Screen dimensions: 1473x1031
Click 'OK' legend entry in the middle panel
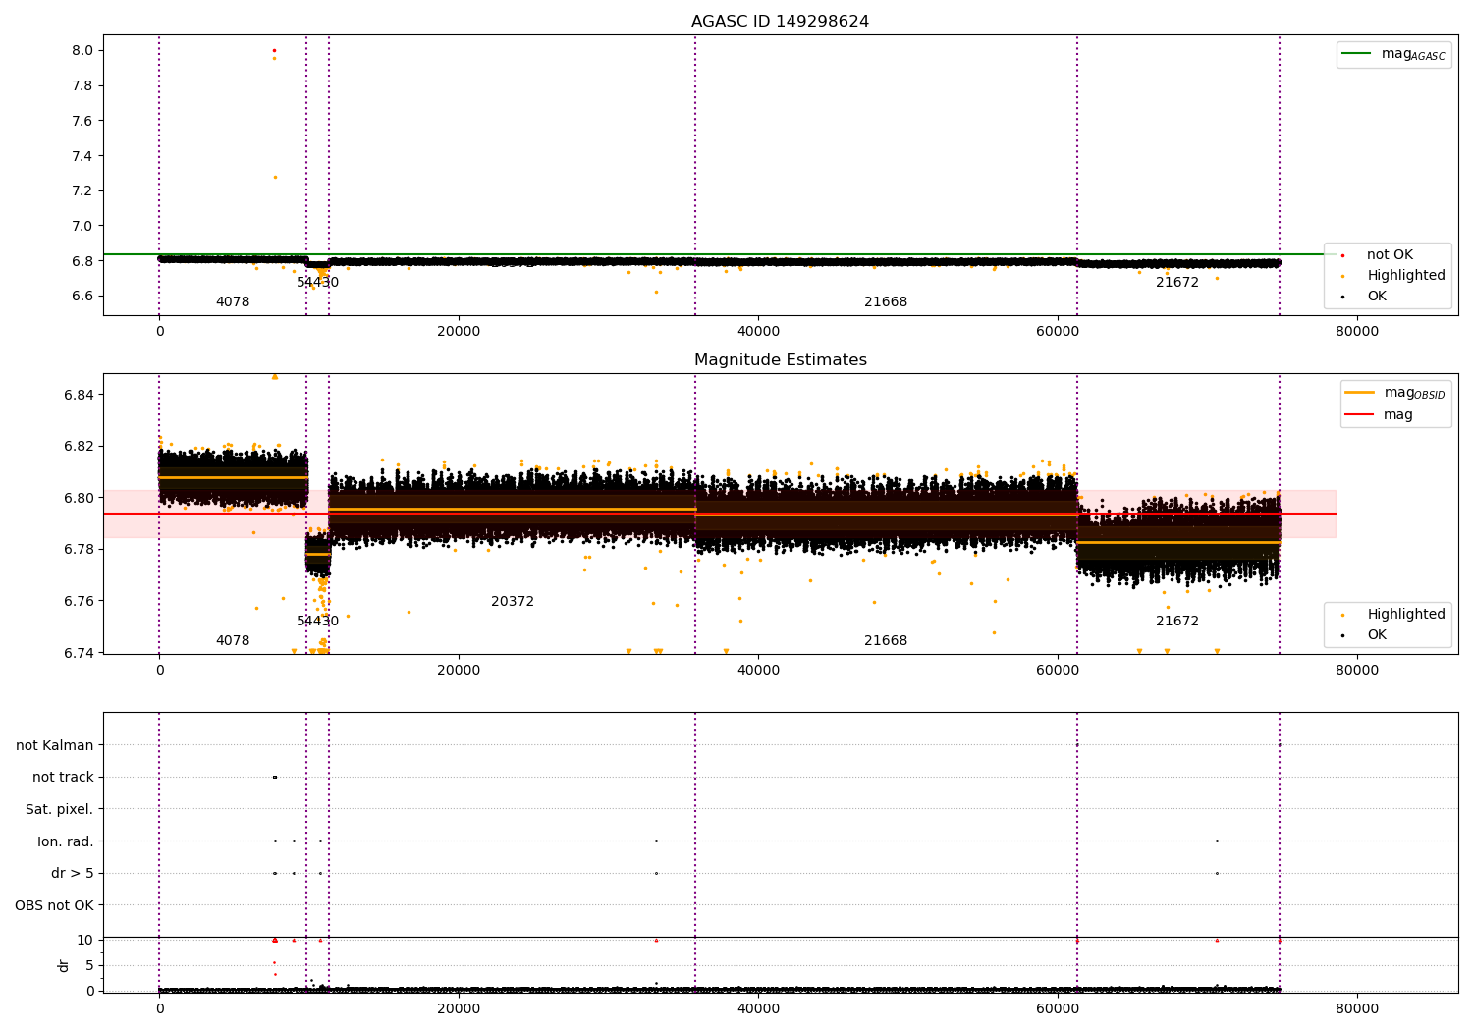click(x=1364, y=634)
